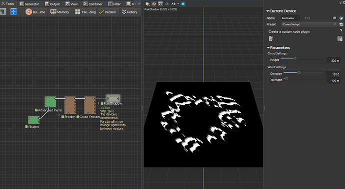Click the Tile building grid icon

click(x=77, y=12)
